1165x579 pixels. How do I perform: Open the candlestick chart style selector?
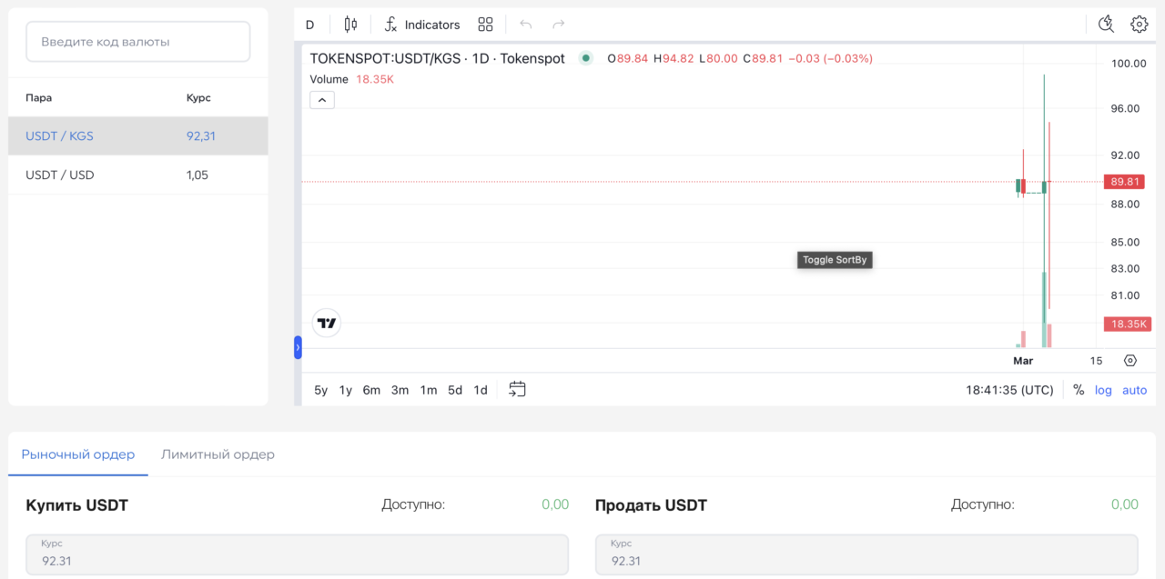pyautogui.click(x=350, y=25)
